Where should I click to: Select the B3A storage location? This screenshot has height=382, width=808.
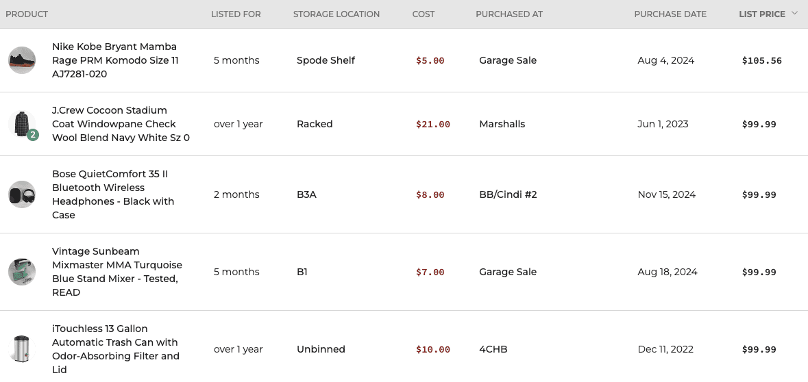pos(306,194)
